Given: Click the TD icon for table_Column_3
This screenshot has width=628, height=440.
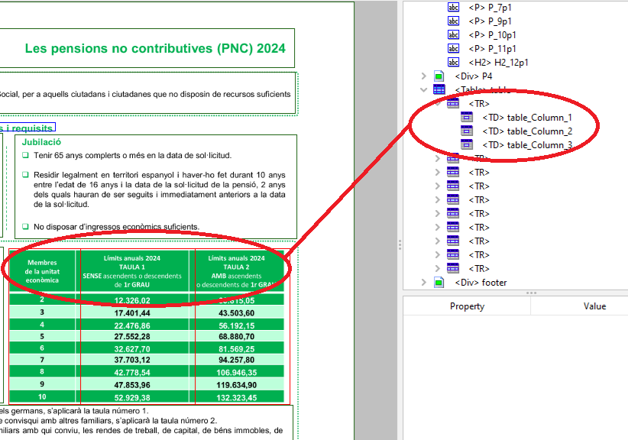Looking at the screenshot, I should click(467, 144).
